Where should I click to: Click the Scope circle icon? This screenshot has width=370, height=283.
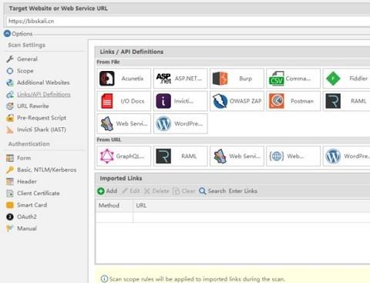(10, 71)
